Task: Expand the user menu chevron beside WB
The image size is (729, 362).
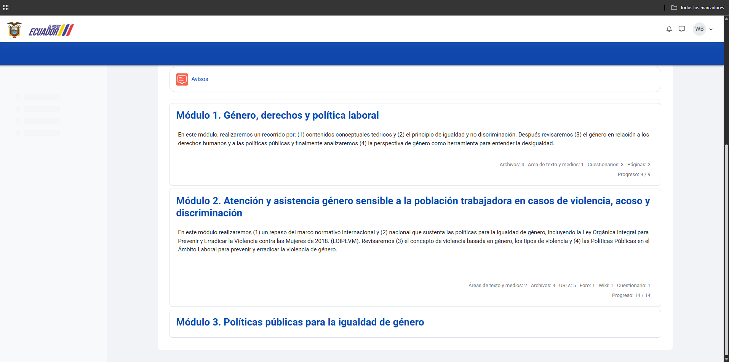Action: [711, 29]
